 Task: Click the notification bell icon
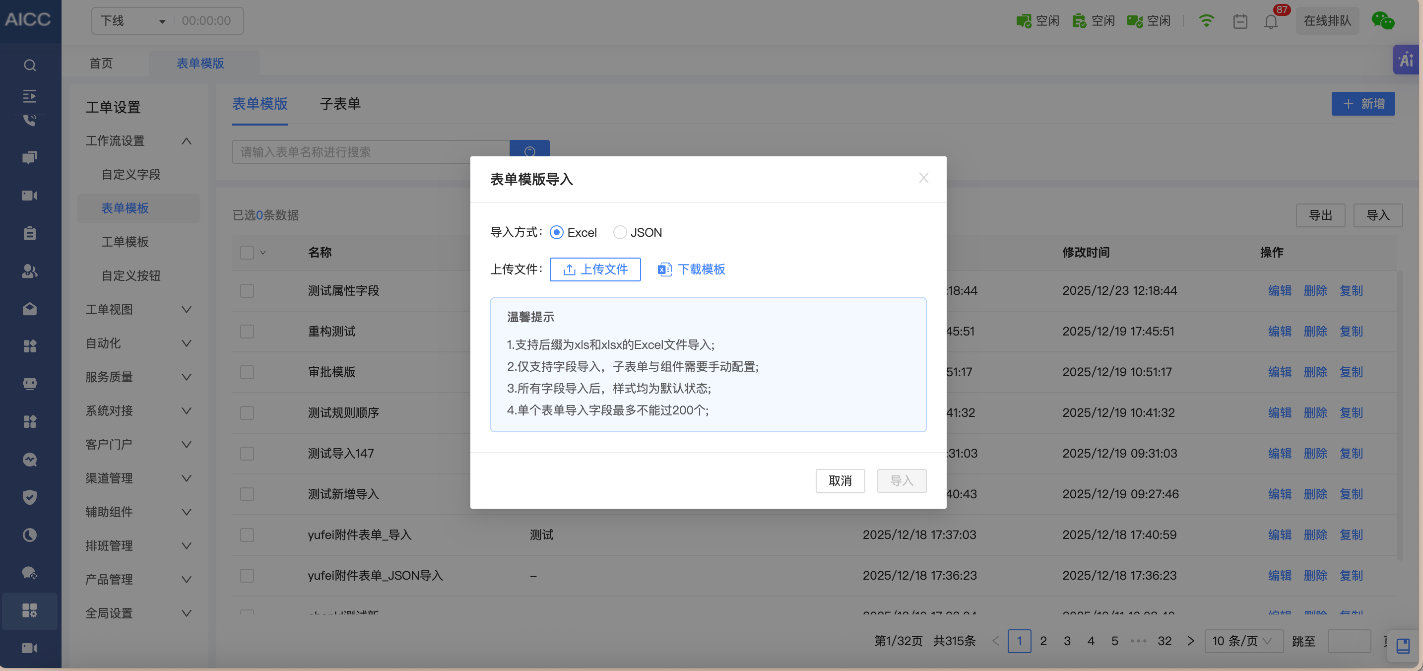pos(1271,21)
